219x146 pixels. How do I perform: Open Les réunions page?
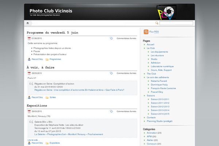click(x=157, y=55)
